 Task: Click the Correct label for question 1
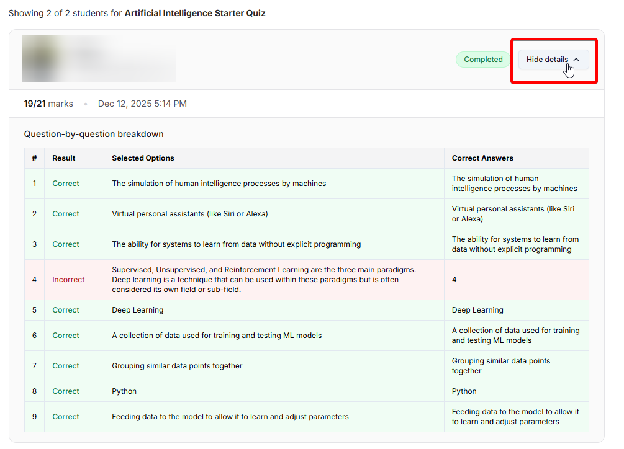(x=66, y=184)
